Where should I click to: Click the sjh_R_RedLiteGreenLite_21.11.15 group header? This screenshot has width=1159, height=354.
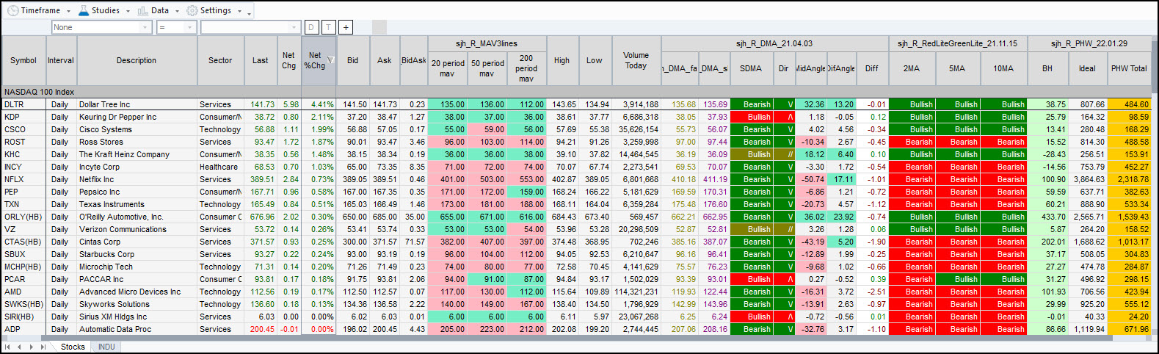957,43
